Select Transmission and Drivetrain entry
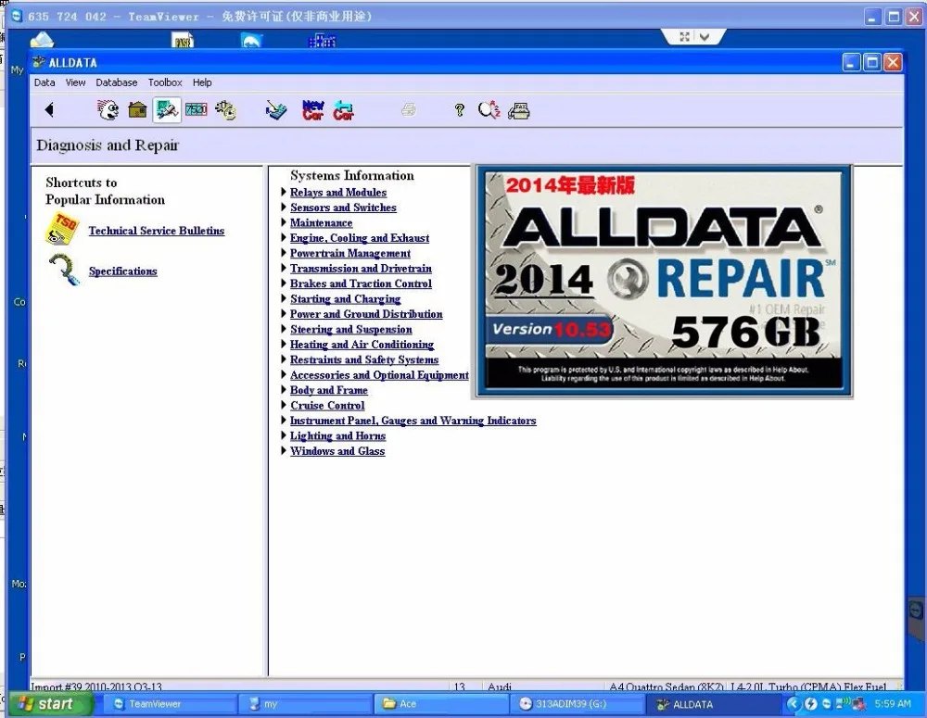 pos(361,268)
